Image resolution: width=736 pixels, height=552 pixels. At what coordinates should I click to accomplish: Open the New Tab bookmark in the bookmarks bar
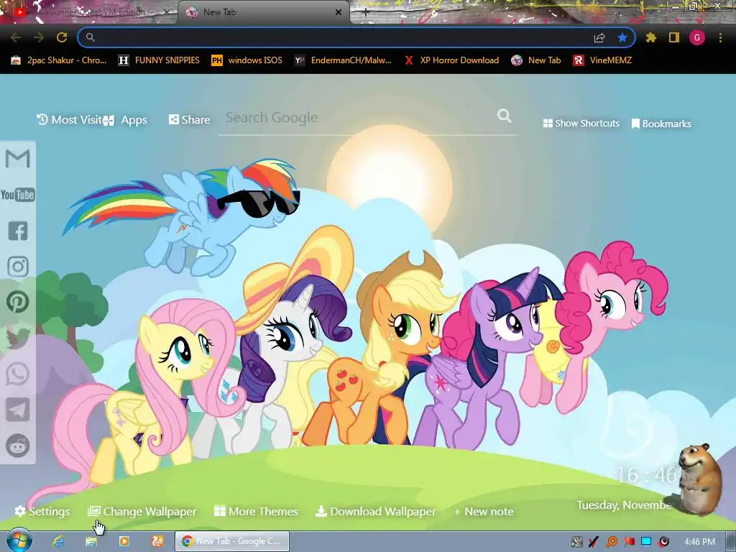[x=536, y=60]
